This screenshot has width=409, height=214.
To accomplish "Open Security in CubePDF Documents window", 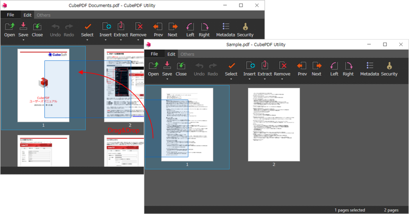I will 245,26.
